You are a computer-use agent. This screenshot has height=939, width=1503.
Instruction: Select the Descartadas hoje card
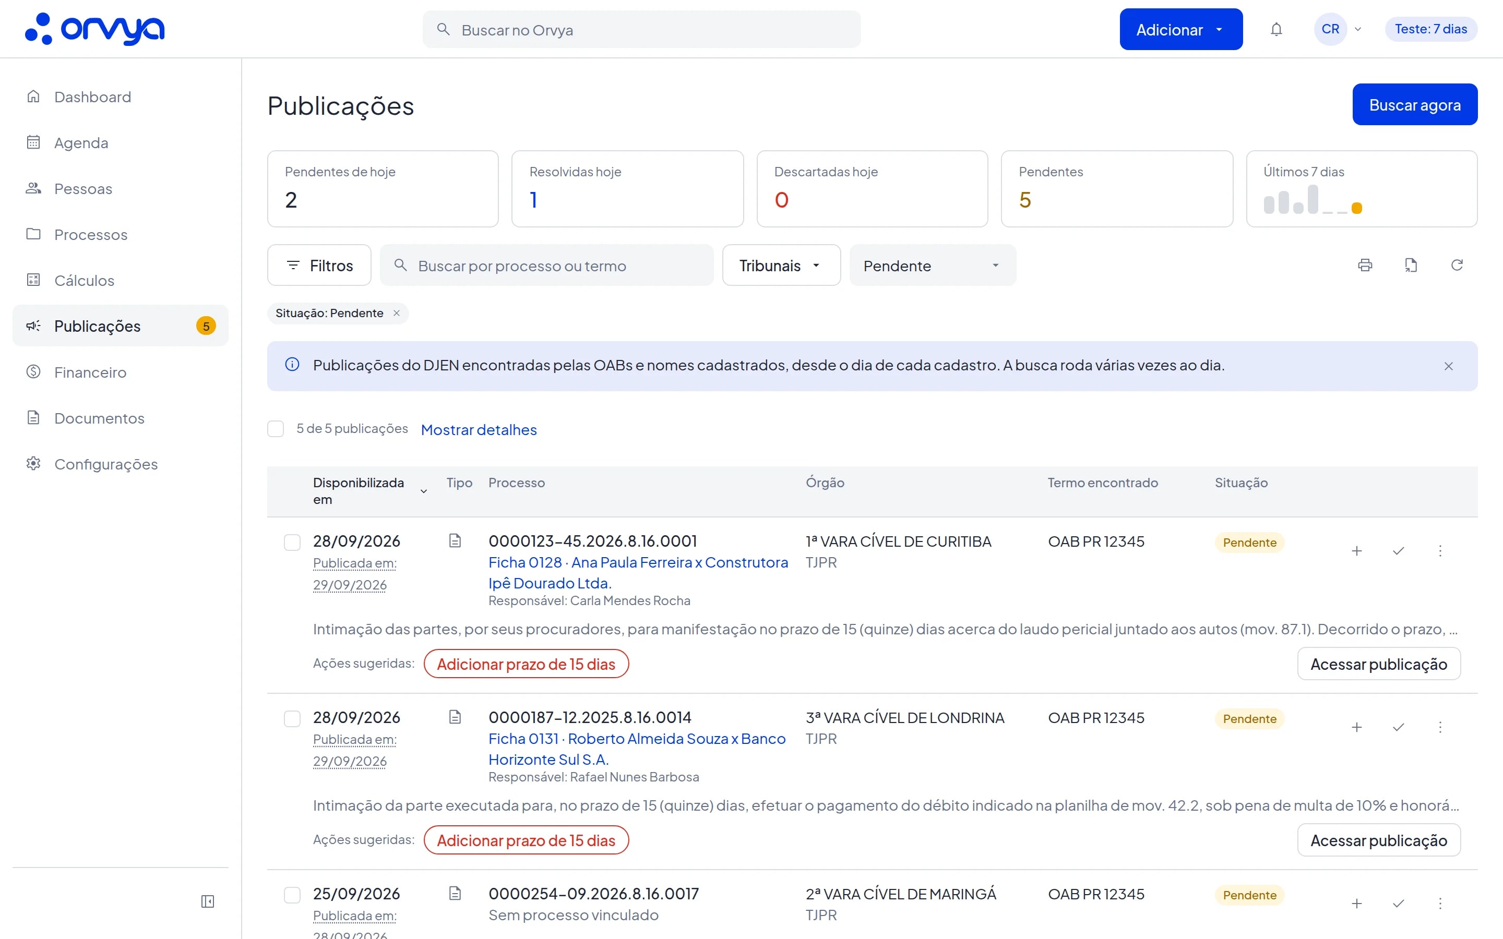coord(872,189)
